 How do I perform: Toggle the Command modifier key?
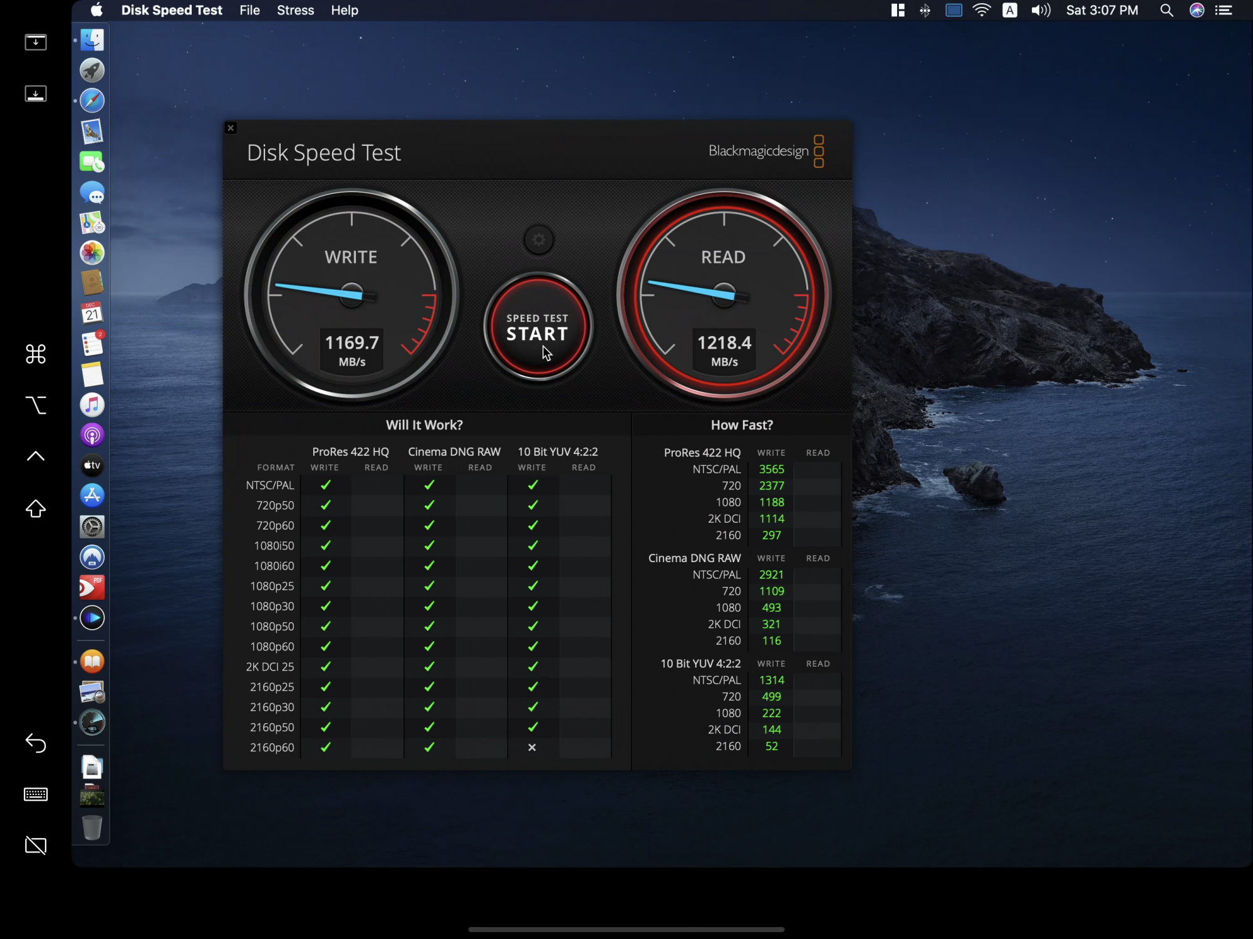pyautogui.click(x=36, y=354)
